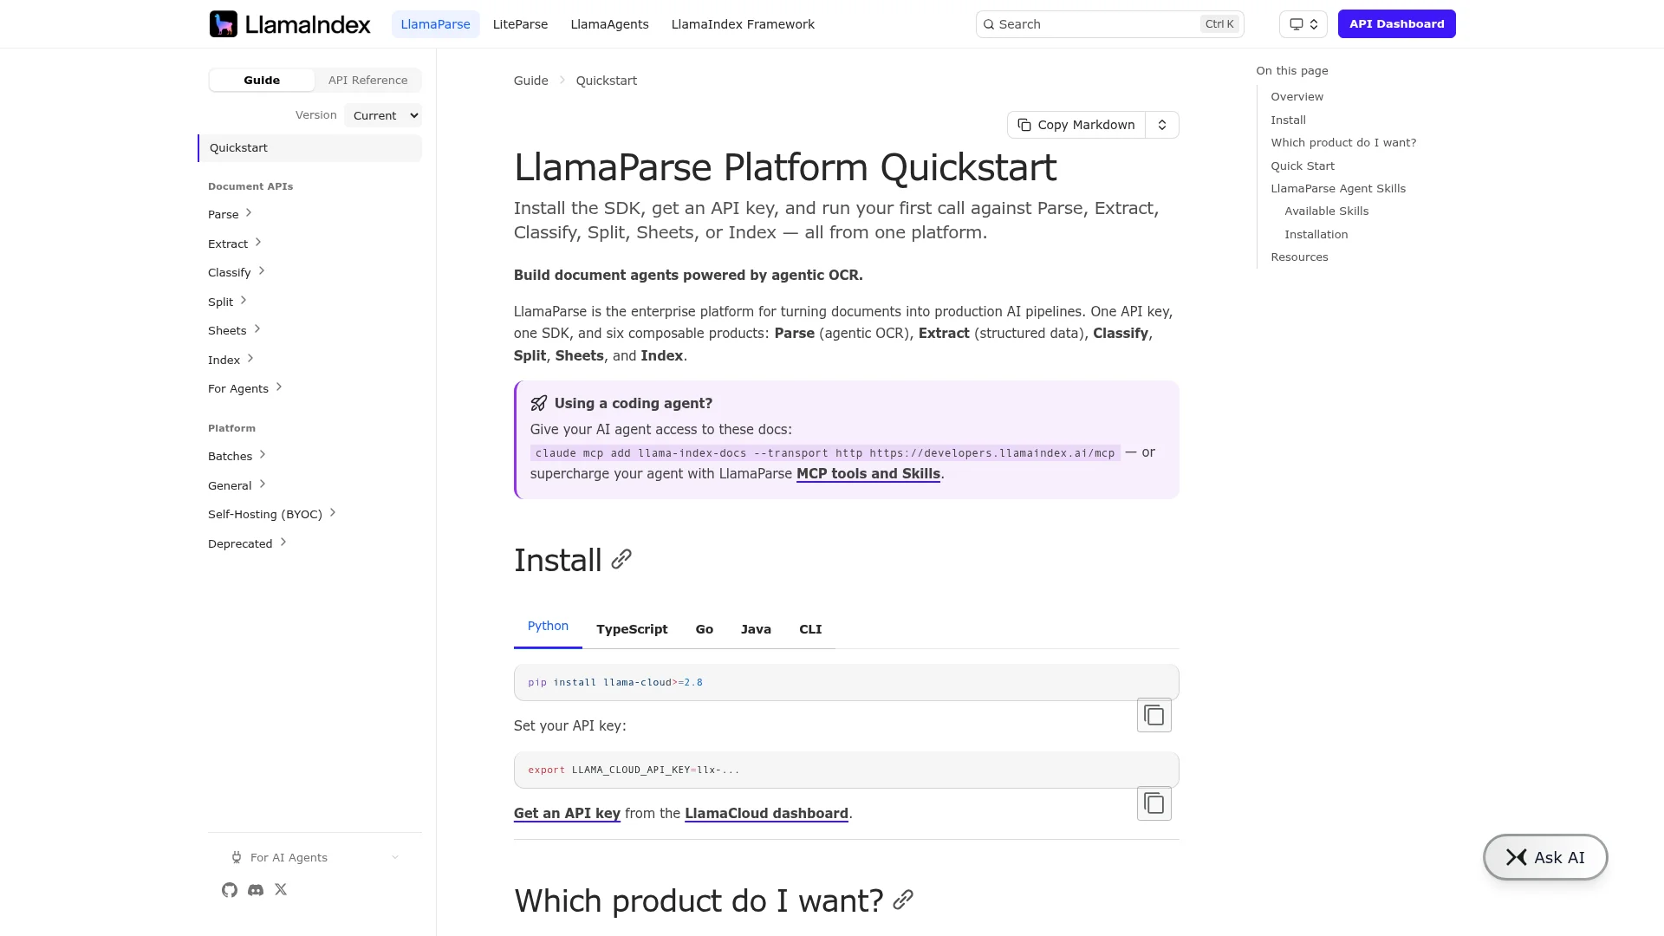Open Copy Markdown options arrow
Screen dimensions: 1664x936
click(1162, 125)
